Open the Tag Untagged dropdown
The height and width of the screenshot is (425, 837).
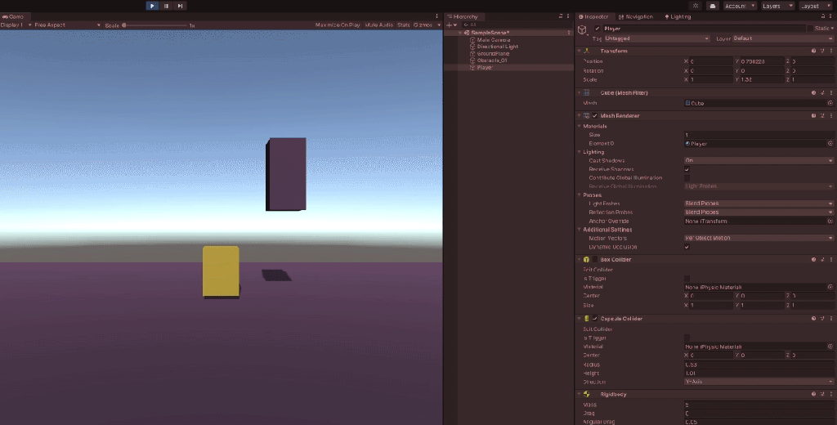(x=657, y=38)
